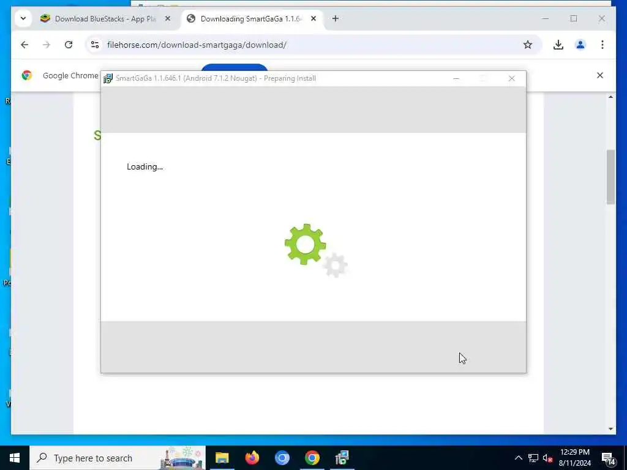The width and height of the screenshot is (627, 470).
Task: Open network status tray icon
Action: [533, 458]
